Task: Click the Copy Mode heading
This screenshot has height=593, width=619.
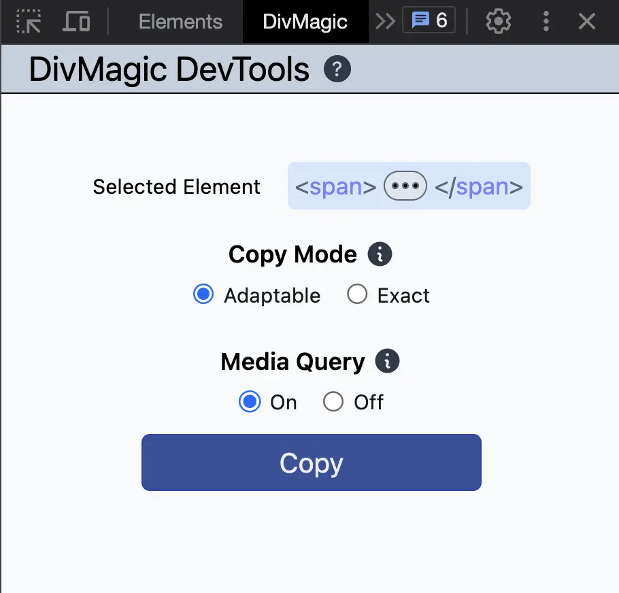Action: [292, 254]
